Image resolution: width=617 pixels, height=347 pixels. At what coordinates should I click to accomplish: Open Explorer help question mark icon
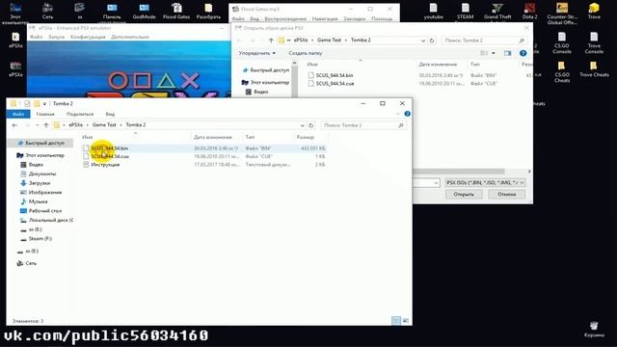click(x=407, y=114)
